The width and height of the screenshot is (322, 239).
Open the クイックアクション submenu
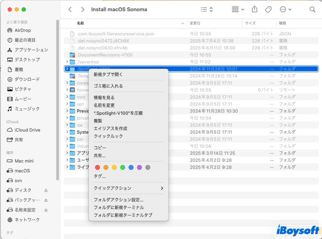tap(128, 188)
